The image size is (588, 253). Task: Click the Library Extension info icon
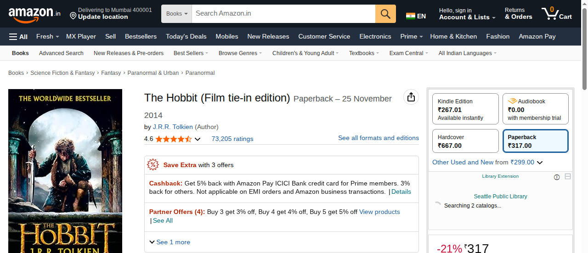[x=557, y=177]
